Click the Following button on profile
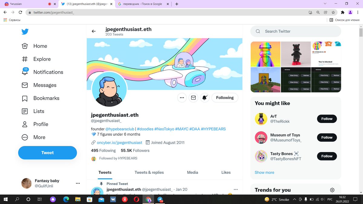Viewport: 363px width, 204px height. pyautogui.click(x=225, y=98)
